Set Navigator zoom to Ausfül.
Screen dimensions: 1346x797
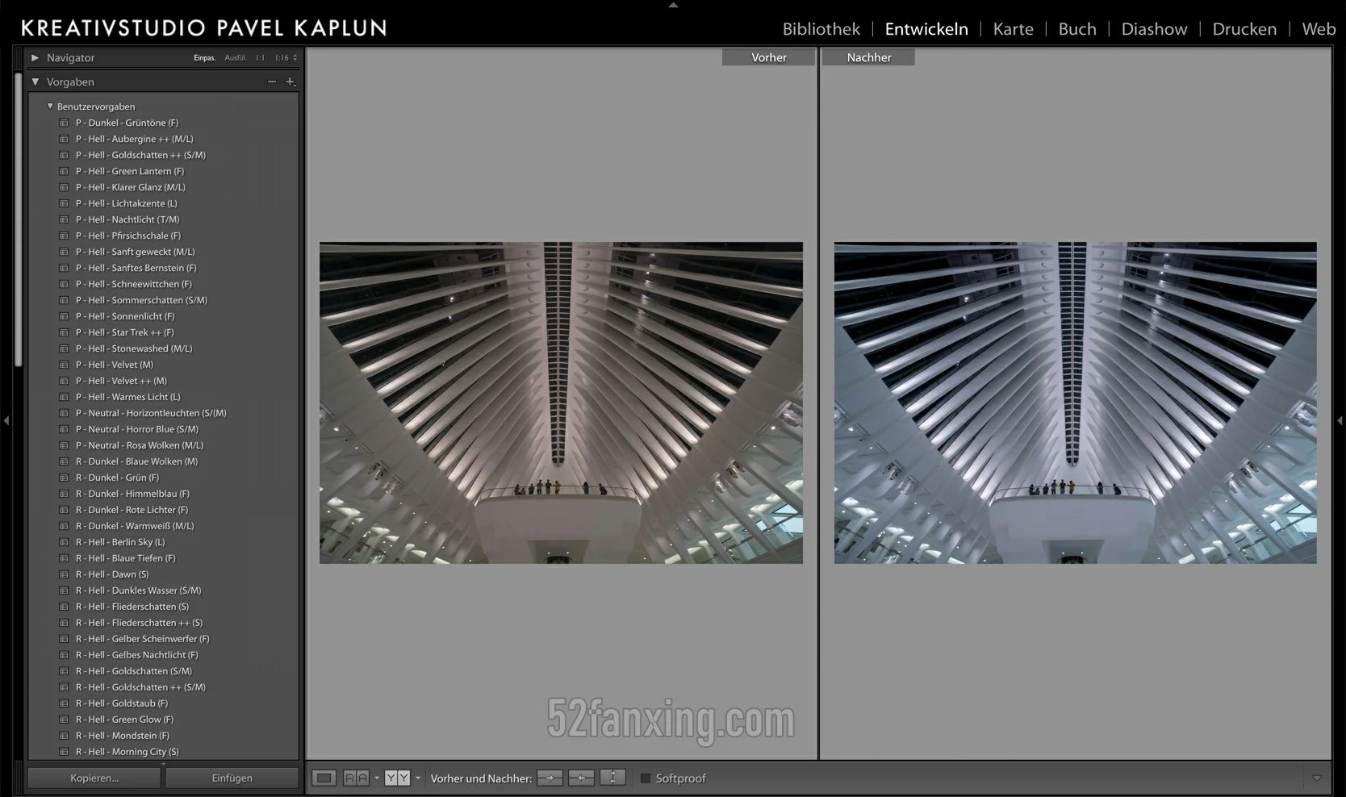point(236,57)
